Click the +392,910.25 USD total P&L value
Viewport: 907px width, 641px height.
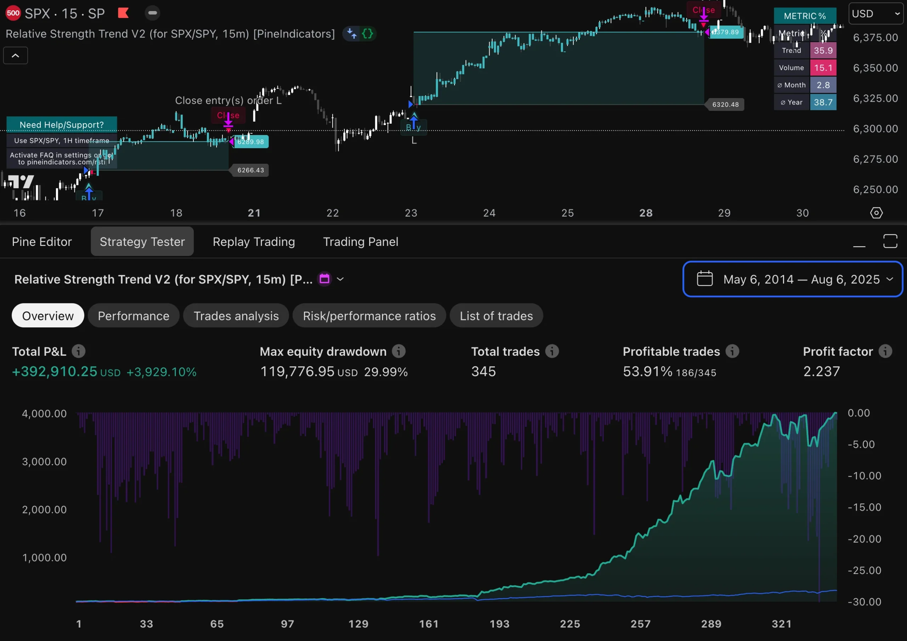click(66, 371)
